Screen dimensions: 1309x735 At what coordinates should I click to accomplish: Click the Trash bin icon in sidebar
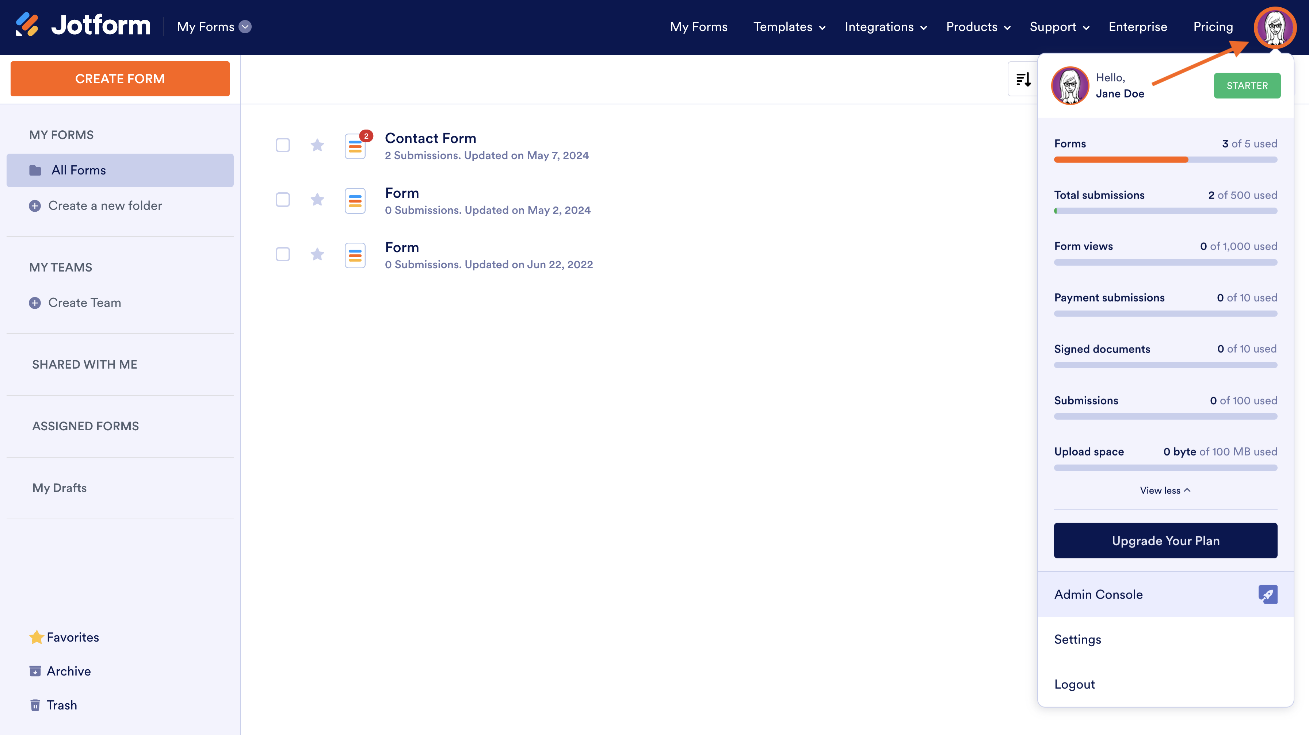pyautogui.click(x=35, y=705)
